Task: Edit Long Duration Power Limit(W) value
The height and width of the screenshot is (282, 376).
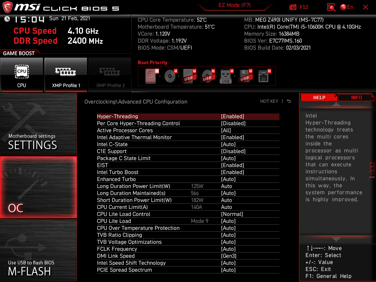Action: click(188, 186)
